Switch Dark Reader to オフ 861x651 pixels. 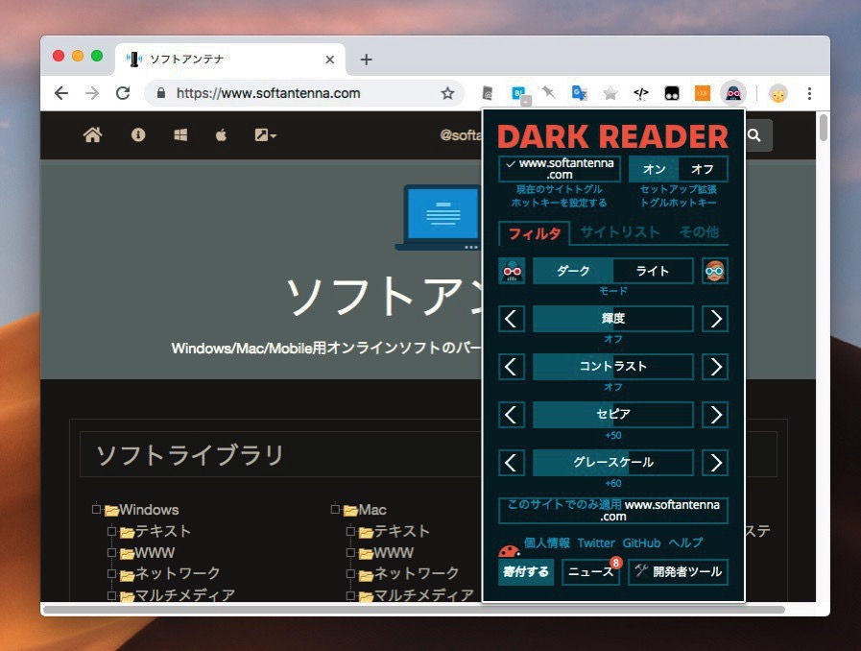(703, 169)
